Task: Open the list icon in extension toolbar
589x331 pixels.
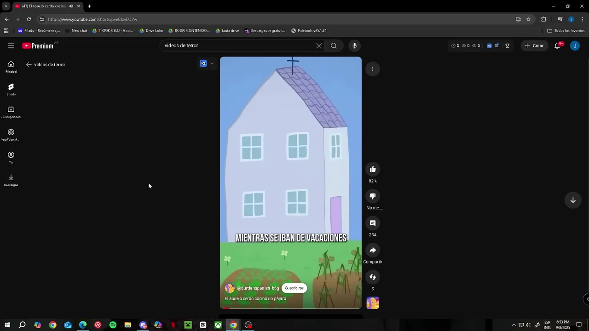Action: pyautogui.click(x=497, y=46)
